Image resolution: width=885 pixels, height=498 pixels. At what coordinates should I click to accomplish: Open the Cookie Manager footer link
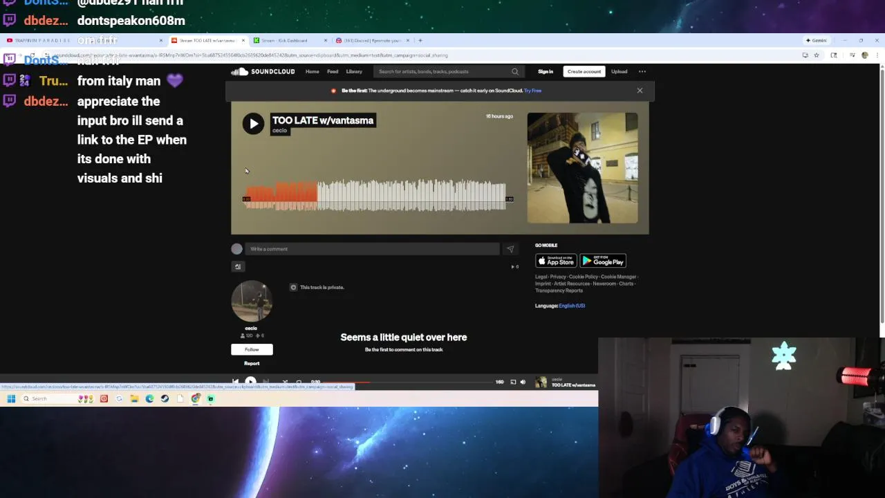pos(618,277)
